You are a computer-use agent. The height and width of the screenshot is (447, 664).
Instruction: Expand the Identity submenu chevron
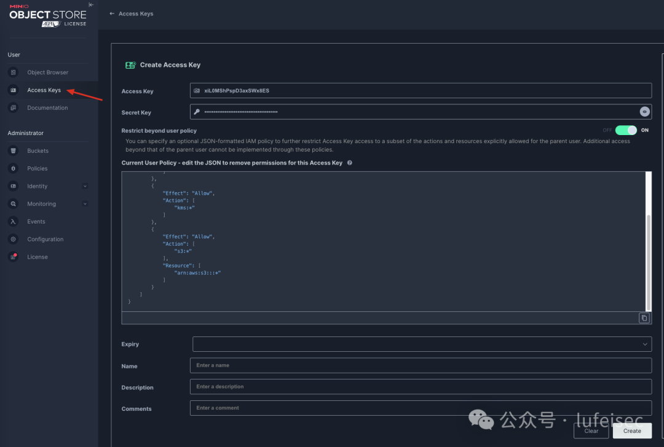pos(85,186)
